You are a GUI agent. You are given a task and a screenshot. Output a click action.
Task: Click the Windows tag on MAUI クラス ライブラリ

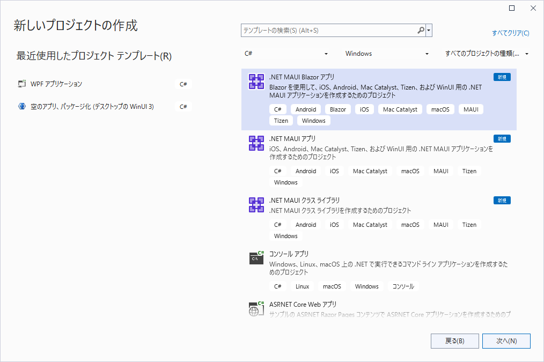point(285,236)
